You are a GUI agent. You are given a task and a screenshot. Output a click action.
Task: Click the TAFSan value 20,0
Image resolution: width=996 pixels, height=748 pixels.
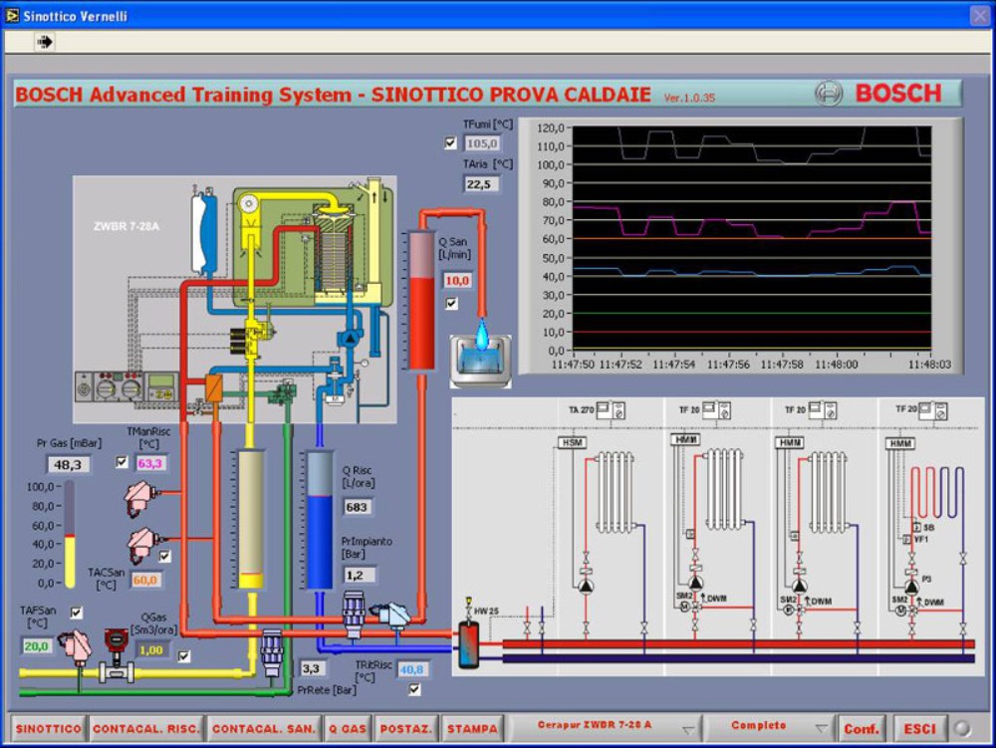pos(37,646)
